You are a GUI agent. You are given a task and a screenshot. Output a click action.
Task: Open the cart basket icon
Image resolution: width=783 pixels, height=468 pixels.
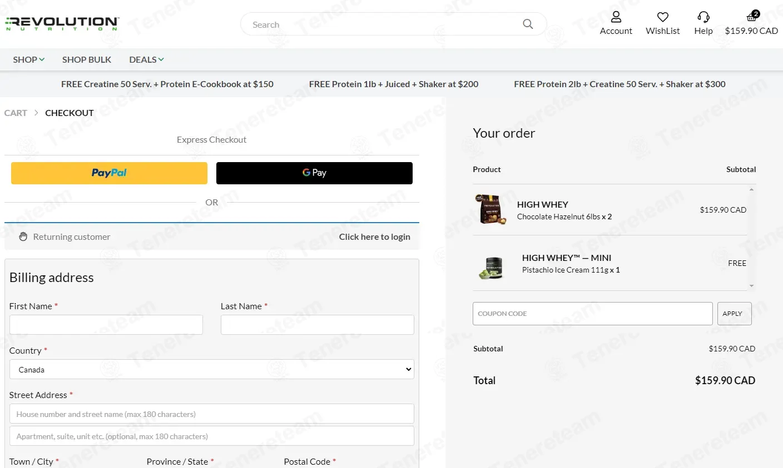pyautogui.click(x=752, y=16)
